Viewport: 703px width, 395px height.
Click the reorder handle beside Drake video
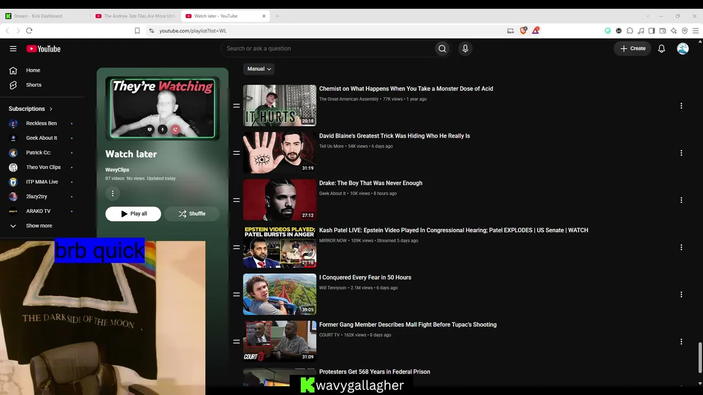(236, 200)
